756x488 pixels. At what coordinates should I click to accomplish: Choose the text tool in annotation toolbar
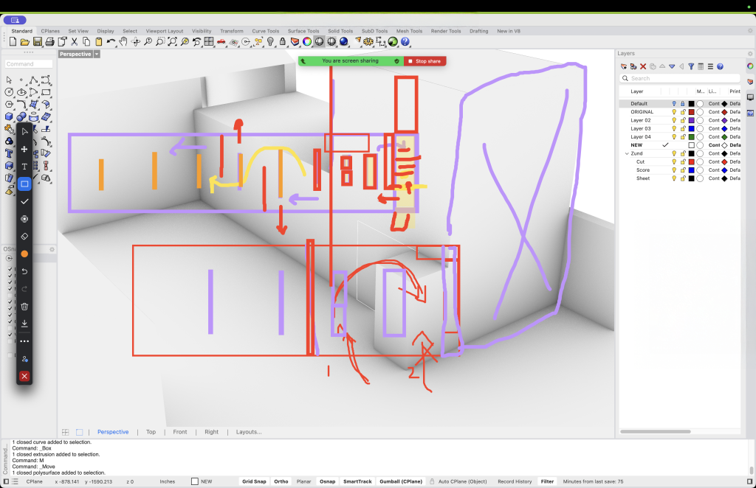pos(24,167)
